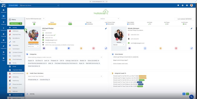The height and width of the screenshot is (99, 197).
Task: Select Attached Files in the side menu
Action: (16, 35)
